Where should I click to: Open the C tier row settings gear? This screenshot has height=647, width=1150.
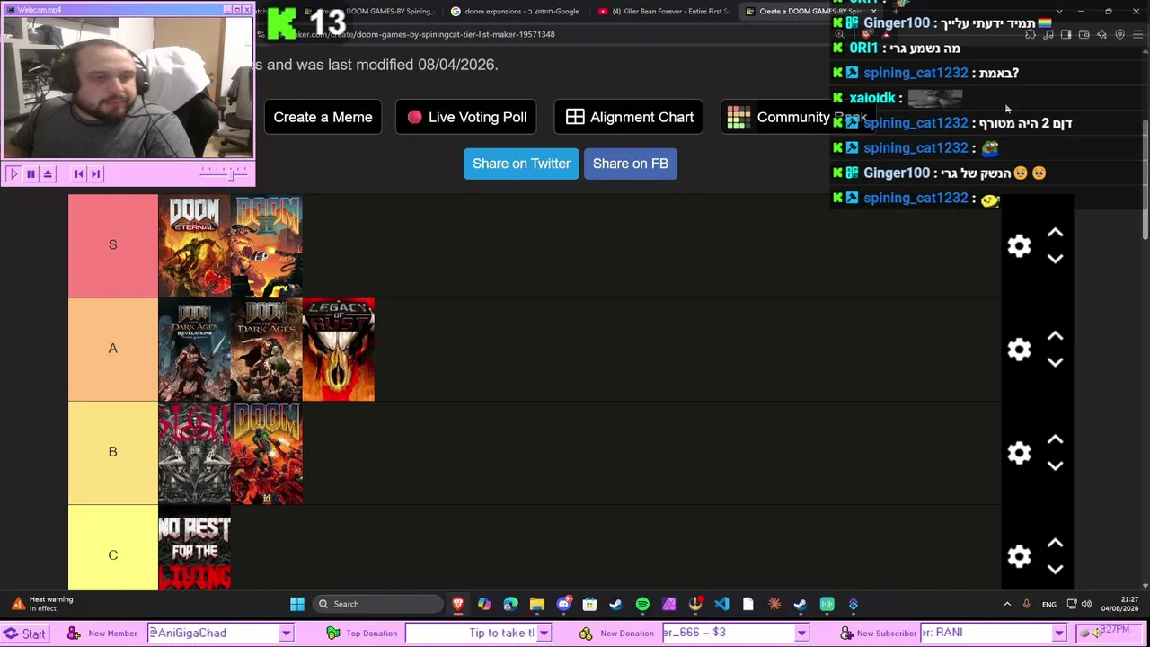[x=1019, y=556]
